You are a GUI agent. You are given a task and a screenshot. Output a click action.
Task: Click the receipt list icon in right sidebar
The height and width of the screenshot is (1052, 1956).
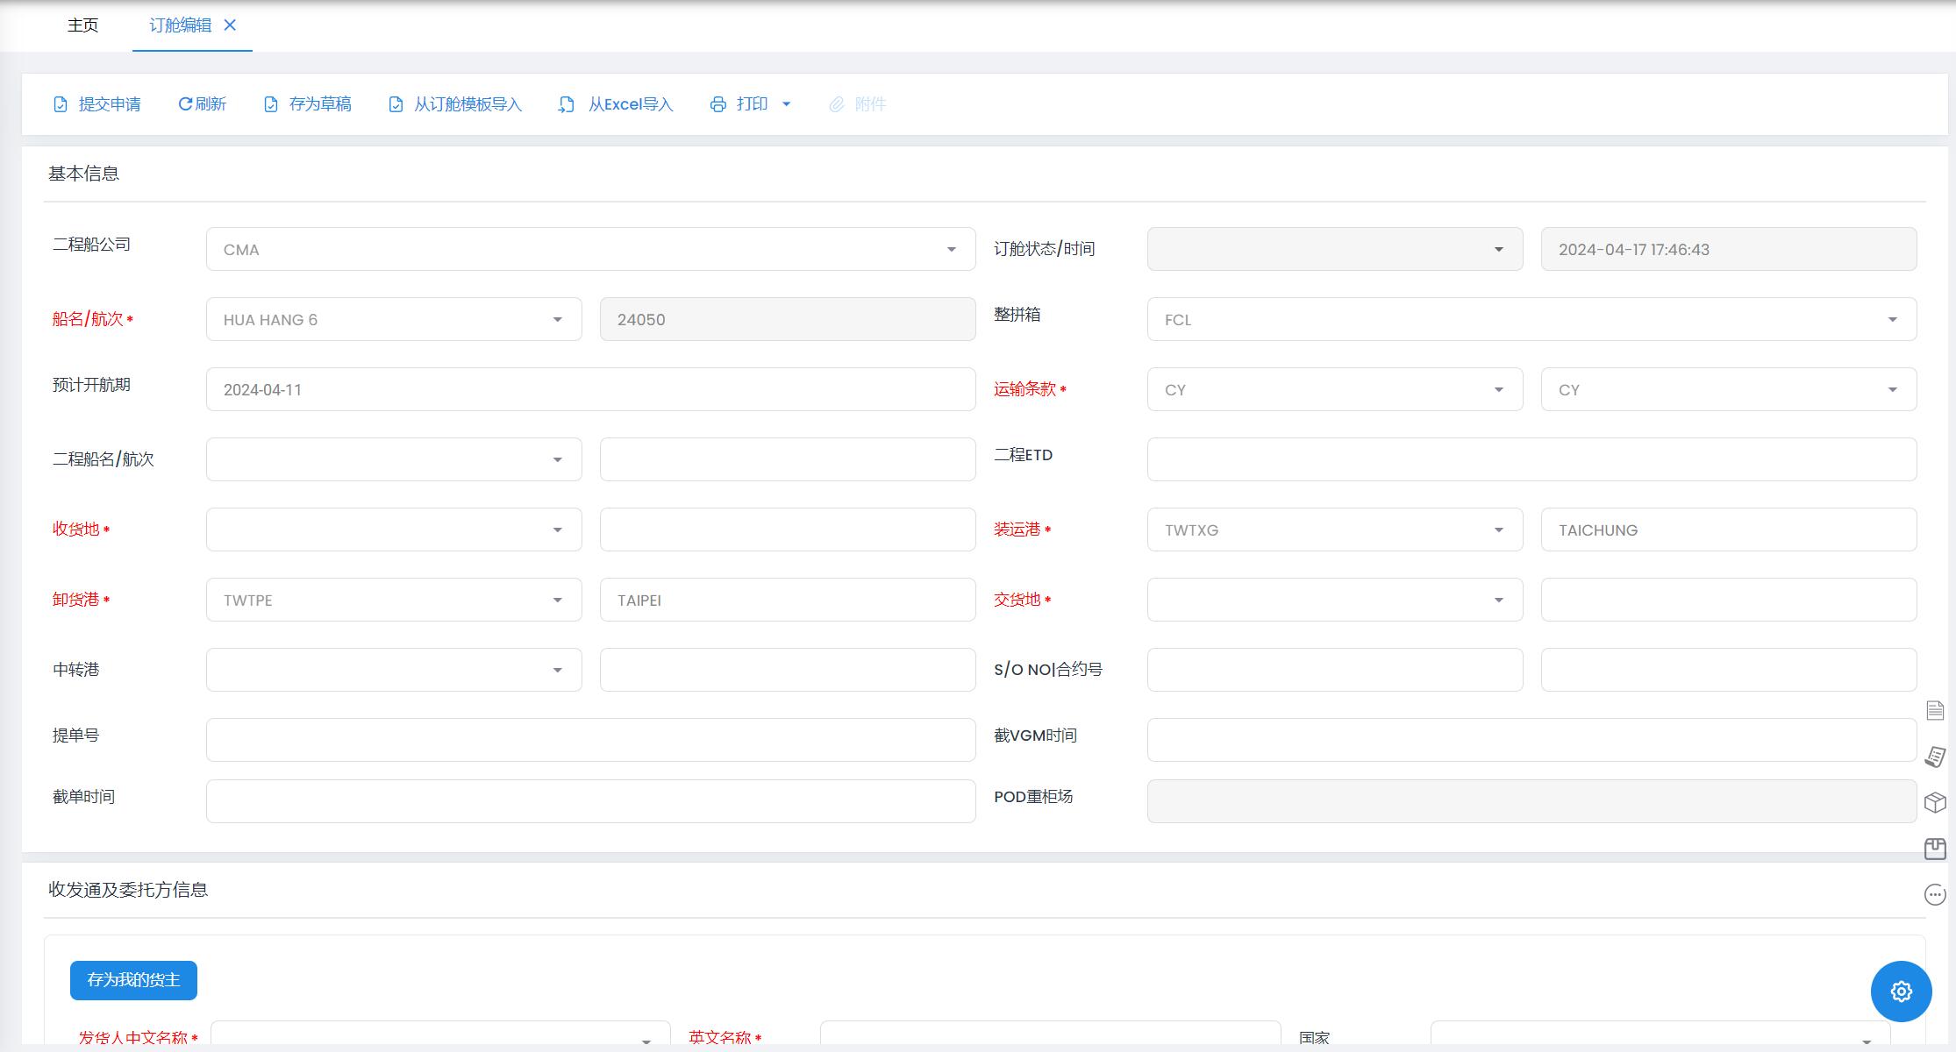tap(1935, 757)
